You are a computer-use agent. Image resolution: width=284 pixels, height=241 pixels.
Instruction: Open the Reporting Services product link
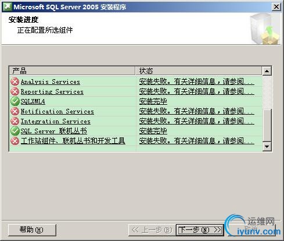[52, 91]
